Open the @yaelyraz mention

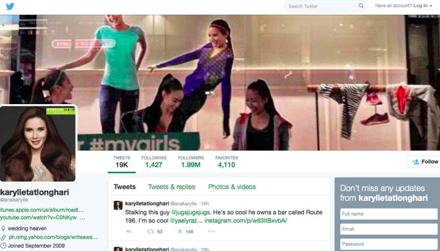coord(186,221)
